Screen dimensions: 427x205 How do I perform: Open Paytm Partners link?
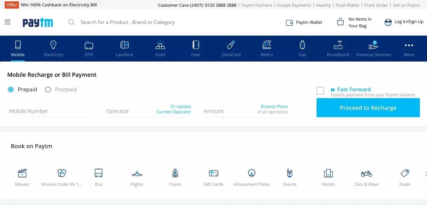[x=257, y=5]
